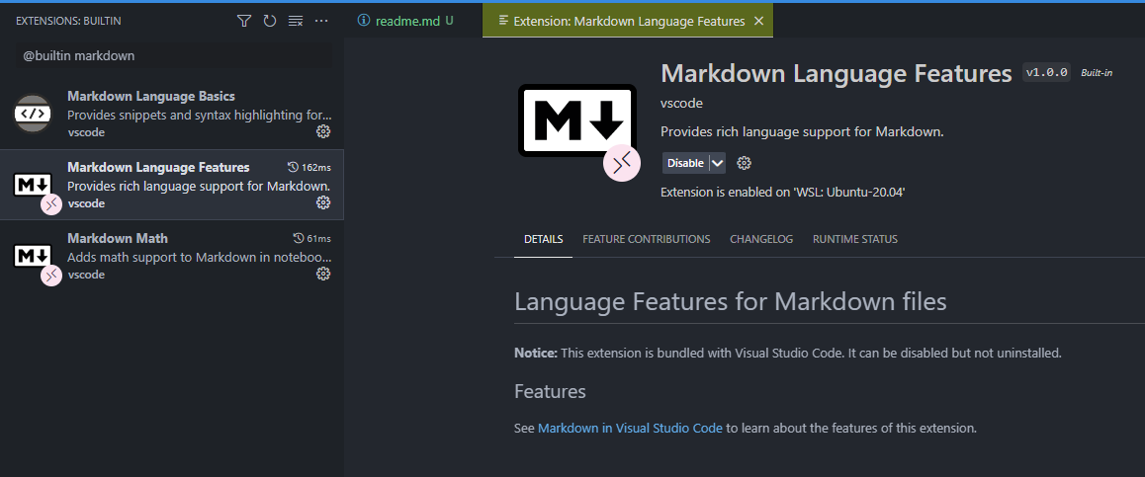Click the v1.0.0 version badge
Viewport: 1145px width, 477px height.
1046,72
